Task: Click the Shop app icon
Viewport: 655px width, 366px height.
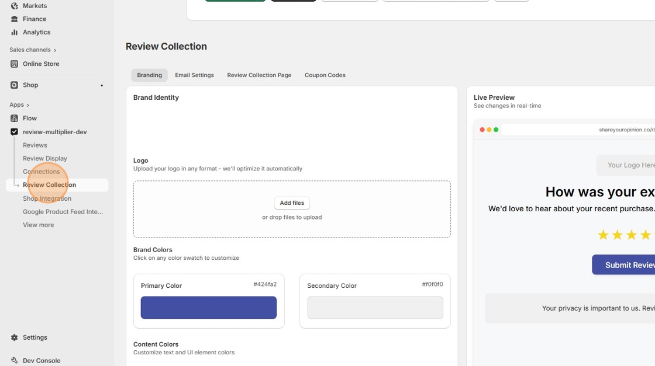Action: [15, 85]
